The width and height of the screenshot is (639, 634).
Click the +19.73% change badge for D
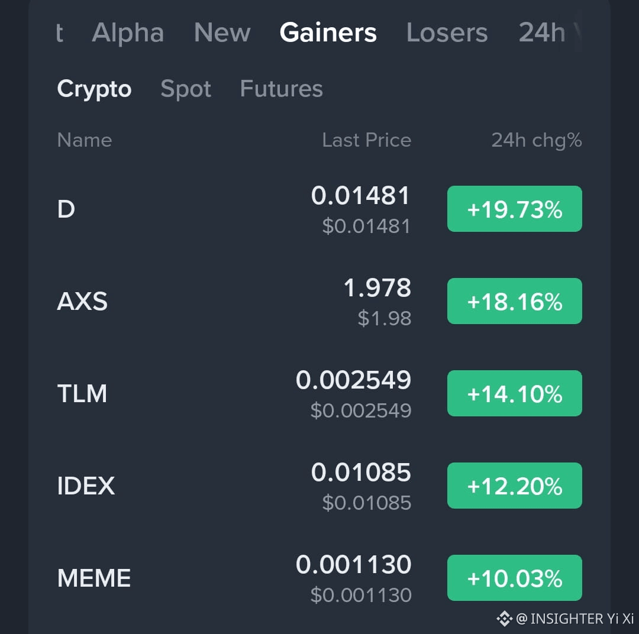point(514,209)
